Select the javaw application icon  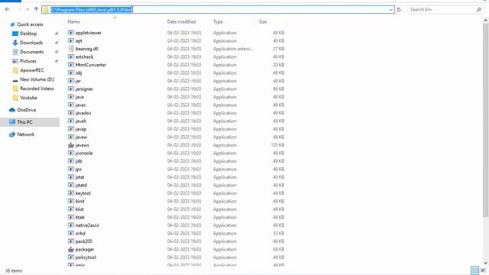pyautogui.click(x=71, y=137)
